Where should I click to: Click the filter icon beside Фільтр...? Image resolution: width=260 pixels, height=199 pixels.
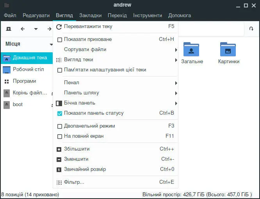click(59, 183)
